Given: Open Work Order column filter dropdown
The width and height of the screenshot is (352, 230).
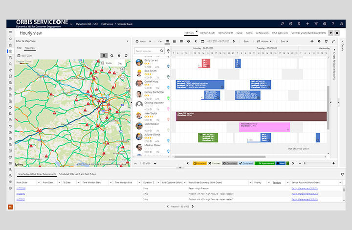Looking at the screenshot, I should 39,183.
